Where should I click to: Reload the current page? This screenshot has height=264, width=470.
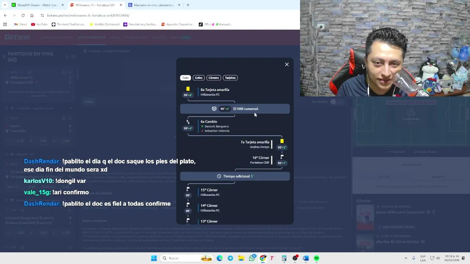click(x=23, y=15)
